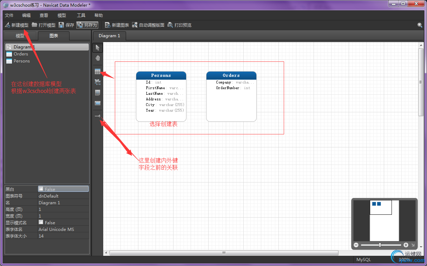427x266 pixels.
Task: Select the hand pan tool
Action: (98, 58)
